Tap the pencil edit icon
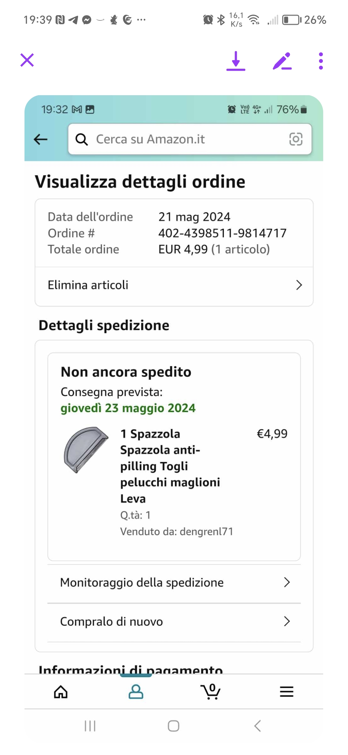Viewport: 348px width, 755px height. (x=282, y=61)
